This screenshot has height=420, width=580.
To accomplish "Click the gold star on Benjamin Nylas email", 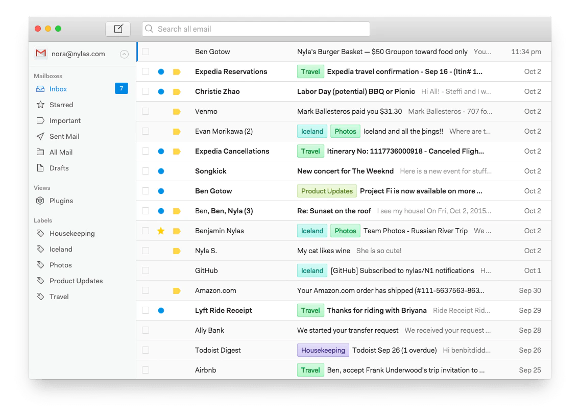I will click(x=161, y=231).
